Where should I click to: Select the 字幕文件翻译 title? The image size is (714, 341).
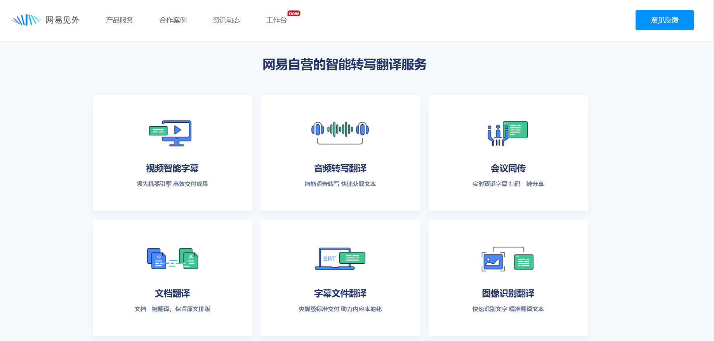tap(340, 293)
